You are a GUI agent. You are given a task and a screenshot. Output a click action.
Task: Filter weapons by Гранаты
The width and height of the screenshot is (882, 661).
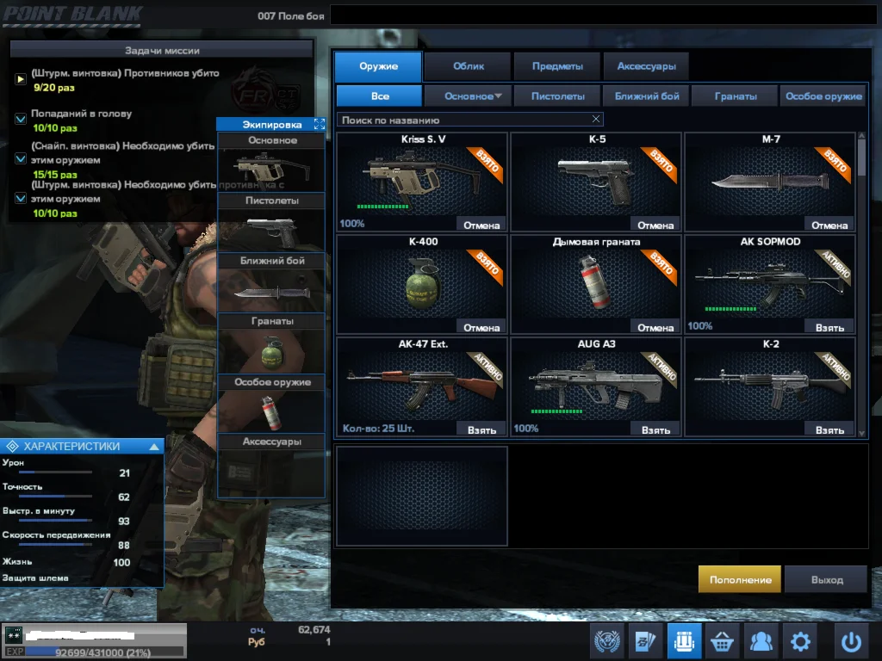(736, 96)
